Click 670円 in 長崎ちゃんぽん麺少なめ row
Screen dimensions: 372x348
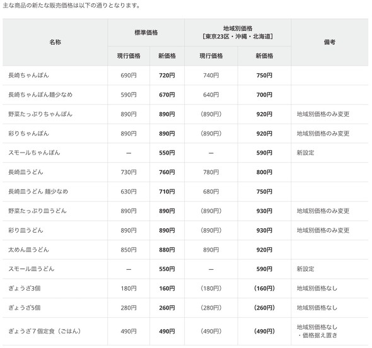coord(167,95)
